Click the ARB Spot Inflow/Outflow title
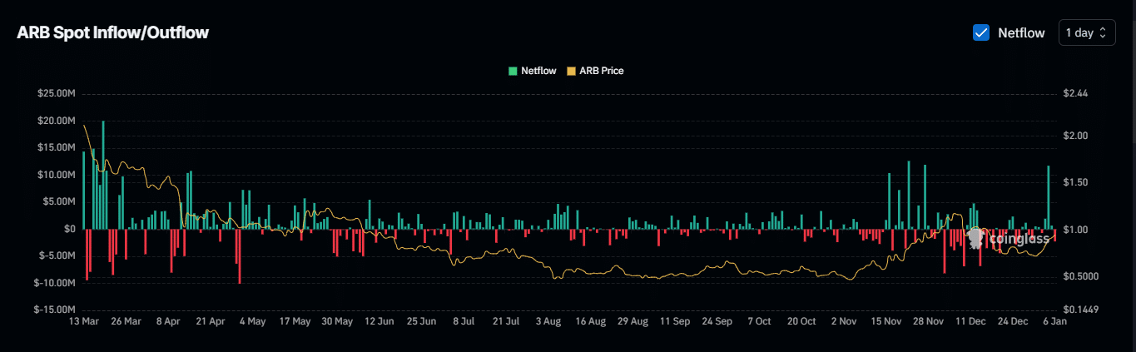Image resolution: width=1136 pixels, height=352 pixels. point(113,32)
